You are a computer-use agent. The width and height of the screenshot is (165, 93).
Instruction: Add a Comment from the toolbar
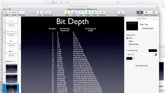click(102, 12)
